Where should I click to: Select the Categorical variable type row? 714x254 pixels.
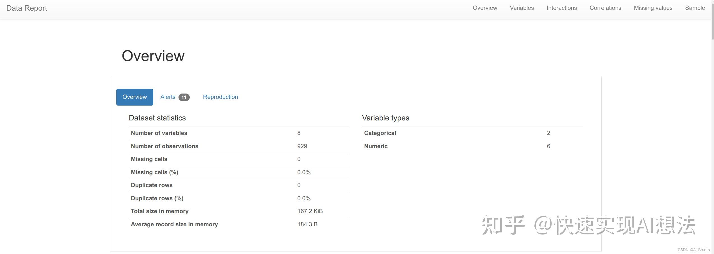tap(380, 133)
